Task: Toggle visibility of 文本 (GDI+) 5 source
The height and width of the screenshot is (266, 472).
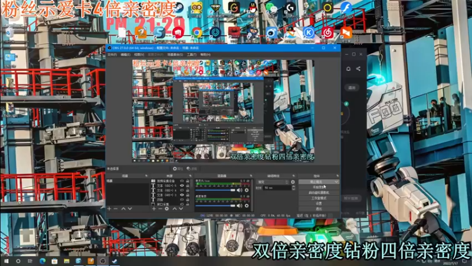Action: (182, 186)
